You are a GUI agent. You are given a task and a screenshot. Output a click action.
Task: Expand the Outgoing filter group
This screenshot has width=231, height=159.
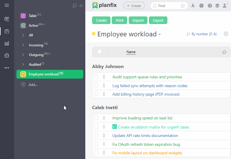pos(23,55)
